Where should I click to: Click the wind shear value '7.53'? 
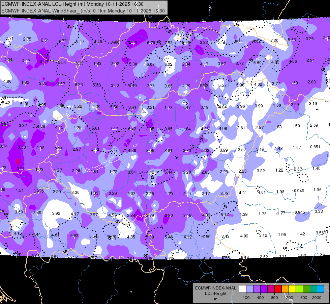(169, 43)
